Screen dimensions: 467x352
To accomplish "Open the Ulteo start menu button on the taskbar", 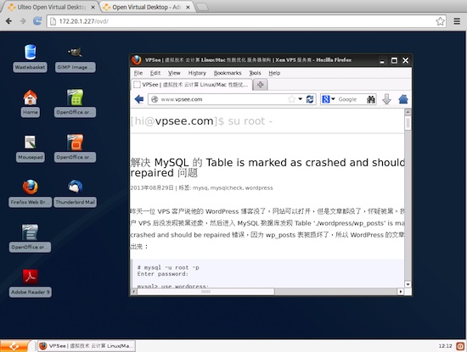I will 15,346.
